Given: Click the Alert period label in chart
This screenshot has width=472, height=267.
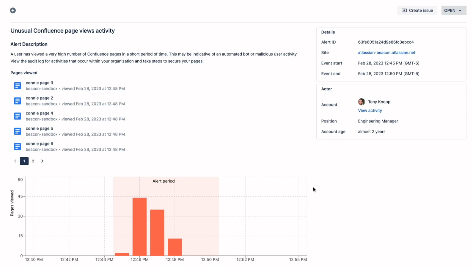Looking at the screenshot, I should pyautogui.click(x=163, y=181).
